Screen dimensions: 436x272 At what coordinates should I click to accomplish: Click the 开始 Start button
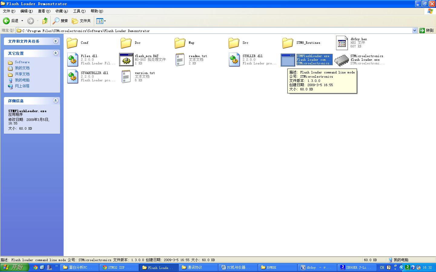pos(14,267)
